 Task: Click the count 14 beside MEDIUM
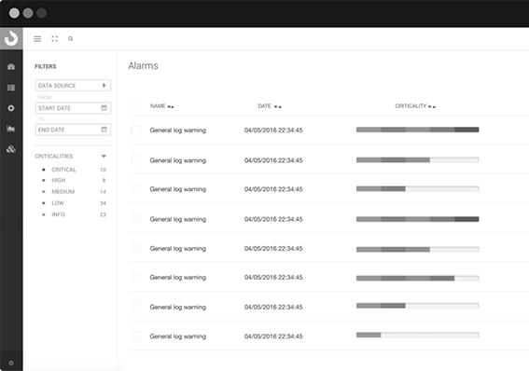[103, 191]
